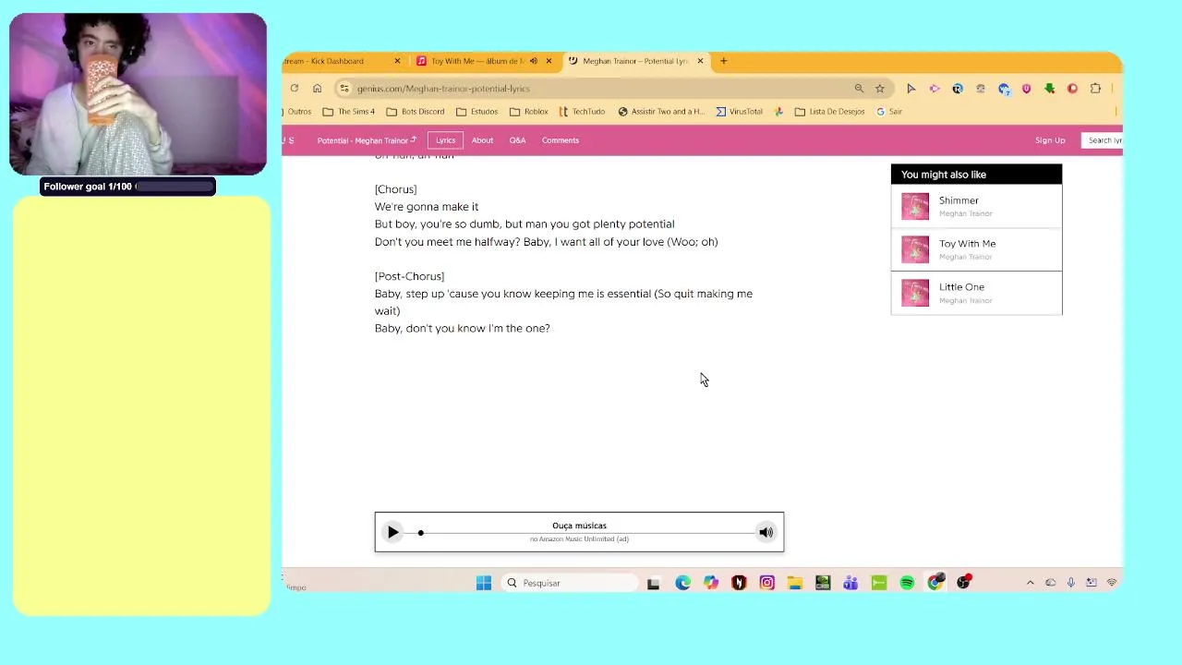Open Copilot from the taskbar
This screenshot has height=665, width=1182.
click(710, 583)
